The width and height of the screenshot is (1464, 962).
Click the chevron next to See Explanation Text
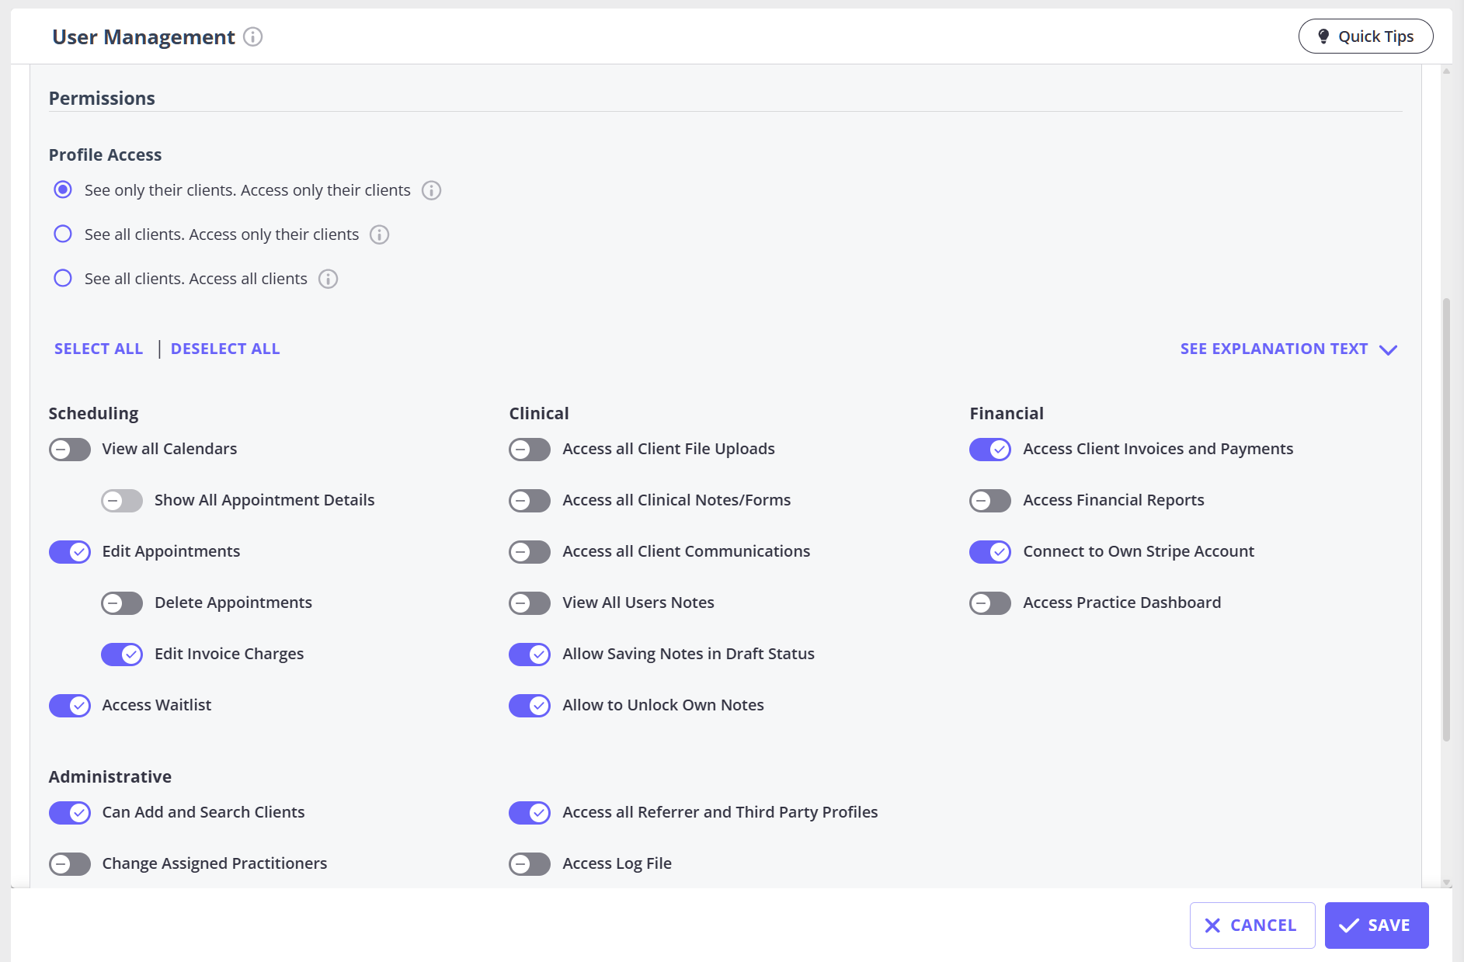click(x=1388, y=350)
